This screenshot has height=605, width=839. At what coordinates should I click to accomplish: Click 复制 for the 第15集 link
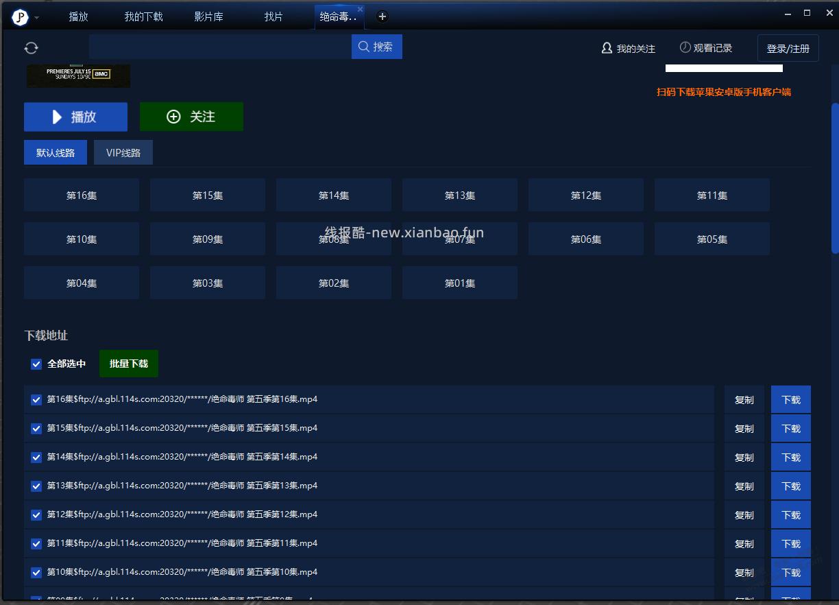(744, 429)
